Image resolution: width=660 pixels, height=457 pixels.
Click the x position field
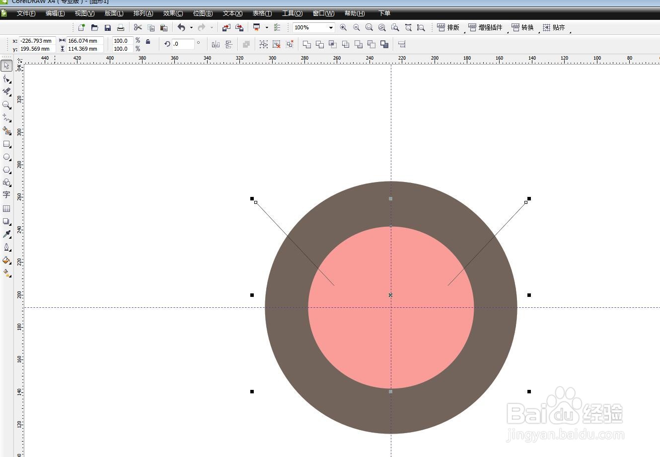pyautogui.click(x=37, y=41)
